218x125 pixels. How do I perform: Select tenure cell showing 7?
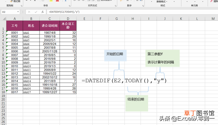pyautogui.click(x=68, y=81)
